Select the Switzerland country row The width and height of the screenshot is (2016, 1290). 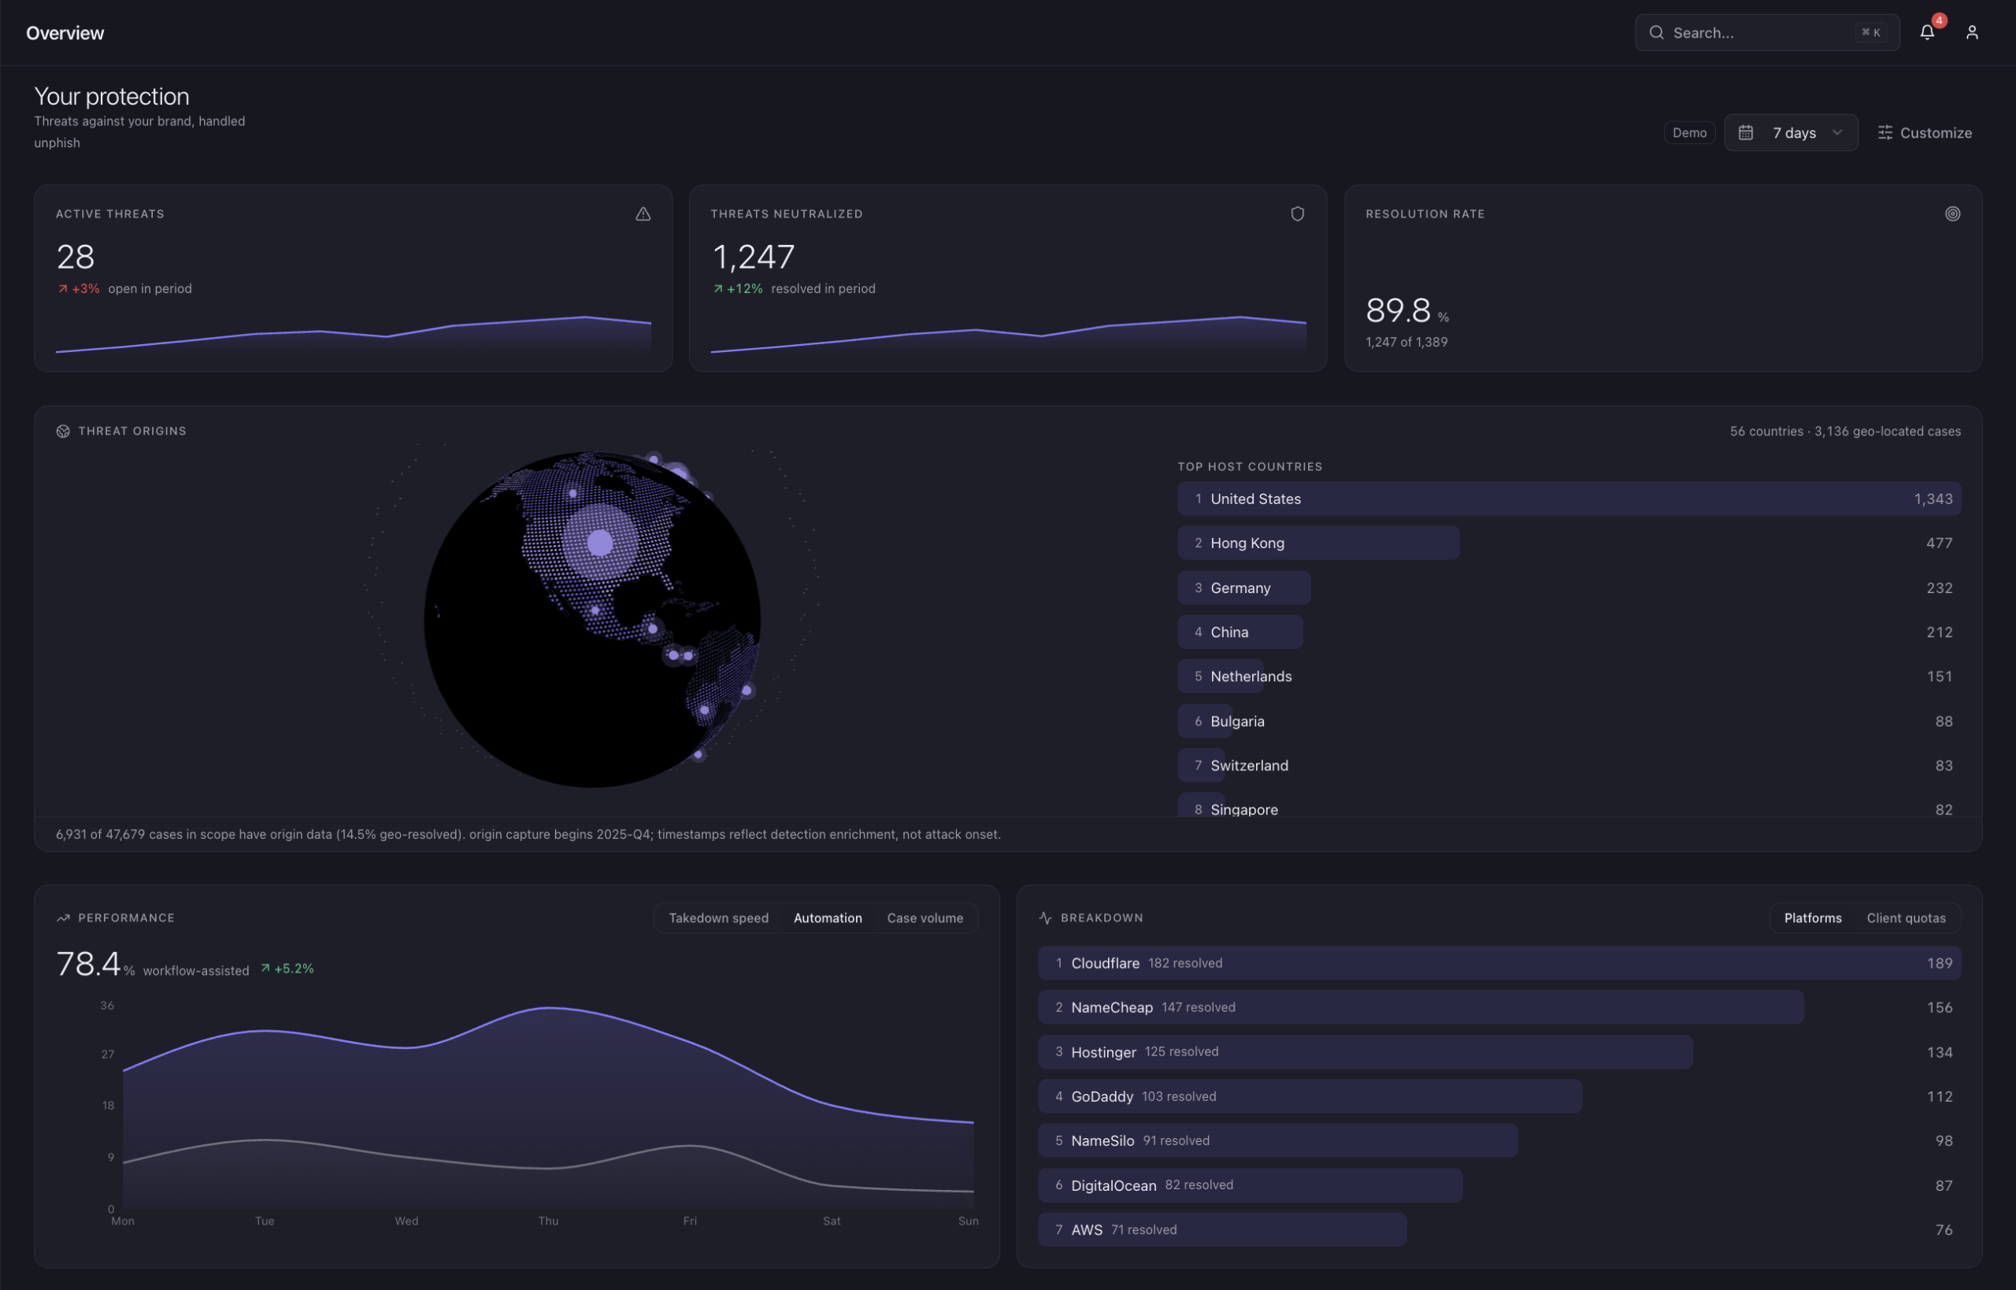[x=1569, y=765]
